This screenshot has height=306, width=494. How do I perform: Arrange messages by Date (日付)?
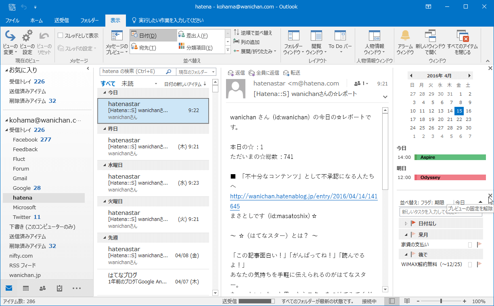tap(153, 35)
